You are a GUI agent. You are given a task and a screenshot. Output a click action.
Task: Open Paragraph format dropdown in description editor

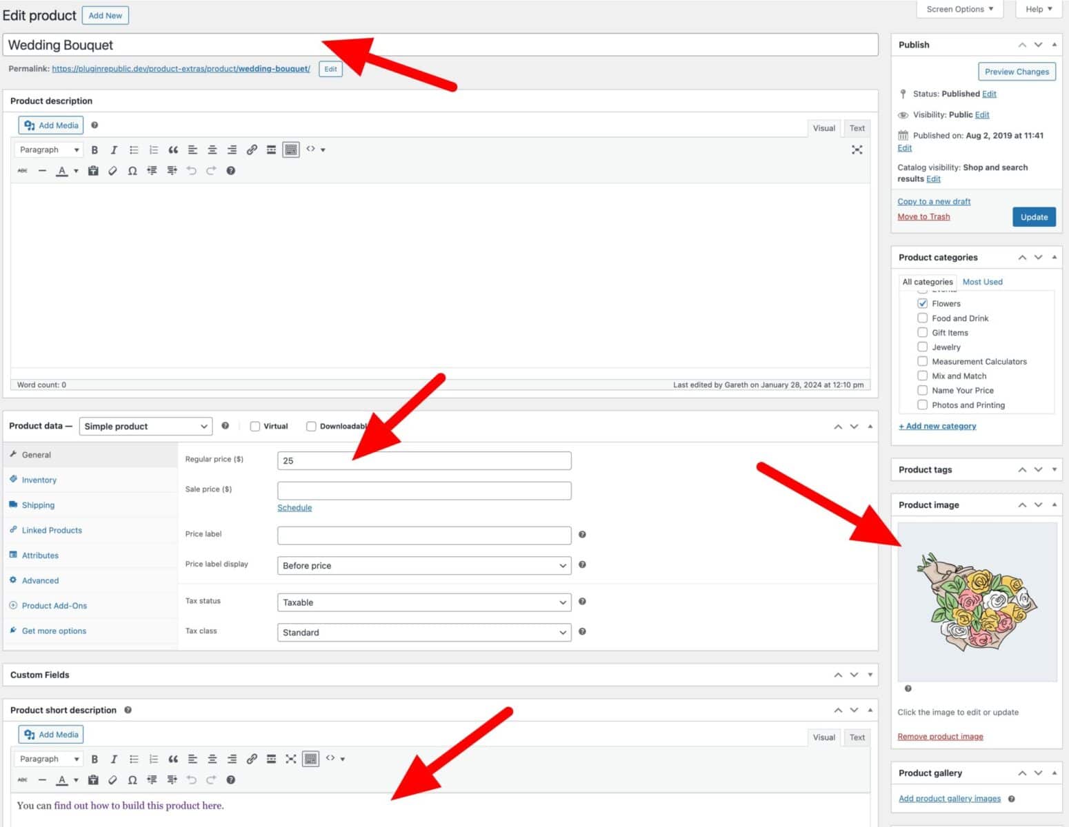pyautogui.click(x=49, y=150)
